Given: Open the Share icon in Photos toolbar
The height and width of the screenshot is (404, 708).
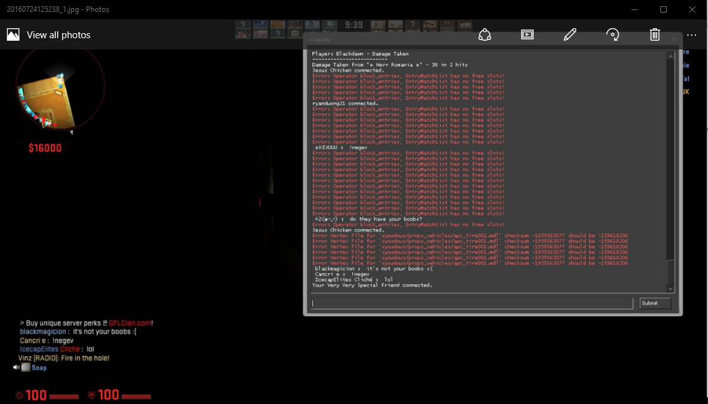Looking at the screenshot, I should pyautogui.click(x=485, y=34).
